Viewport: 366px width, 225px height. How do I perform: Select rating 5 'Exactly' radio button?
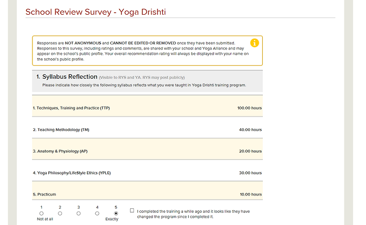[116, 213]
